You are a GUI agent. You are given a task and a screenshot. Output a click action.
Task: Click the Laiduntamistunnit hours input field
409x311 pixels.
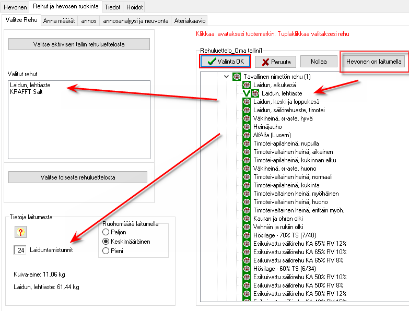[20, 250]
